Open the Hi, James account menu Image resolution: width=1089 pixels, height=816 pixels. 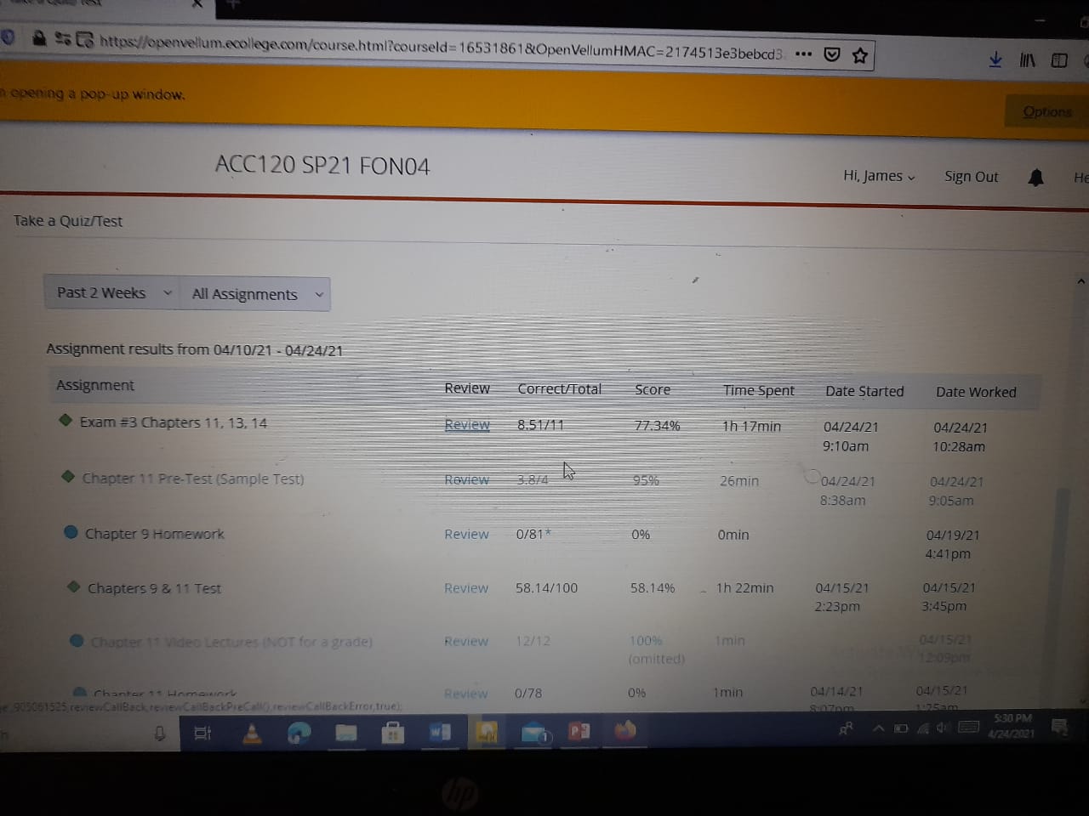(x=878, y=176)
